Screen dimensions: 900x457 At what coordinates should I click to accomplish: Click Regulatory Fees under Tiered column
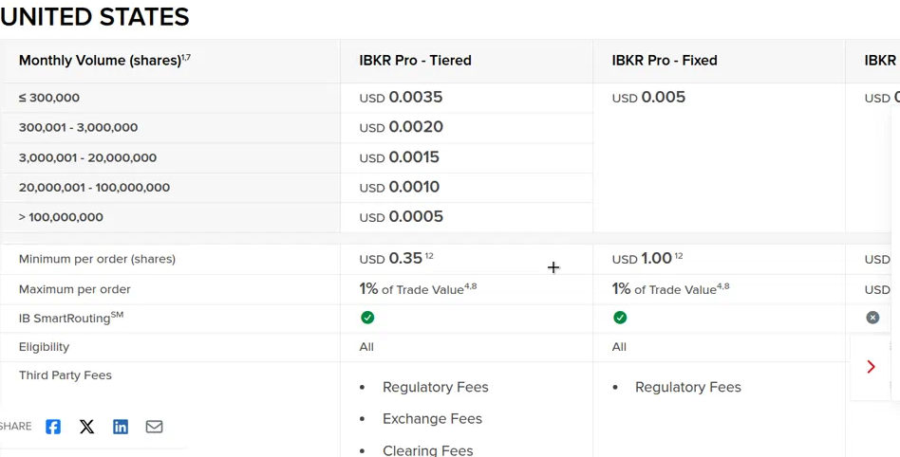pyautogui.click(x=435, y=388)
